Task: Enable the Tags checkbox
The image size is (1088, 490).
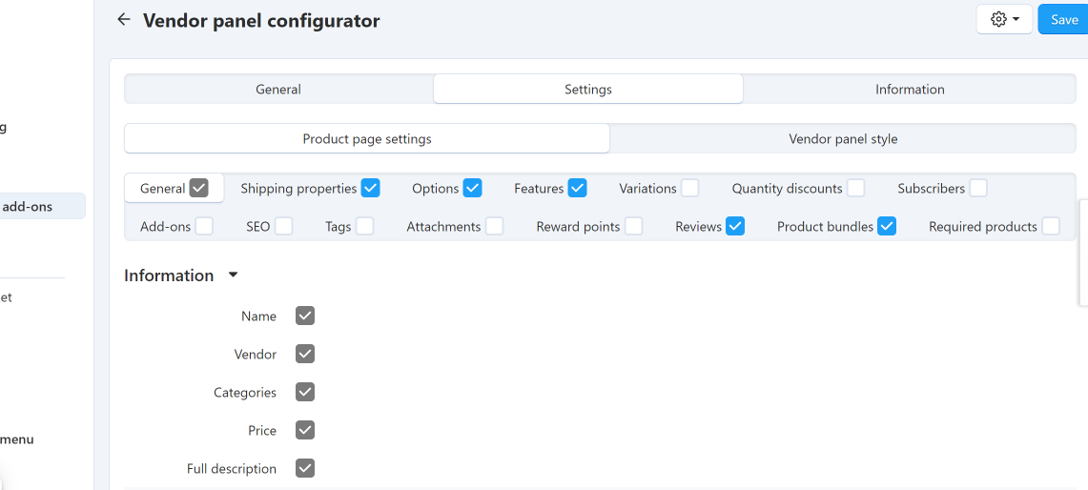Action: click(365, 226)
